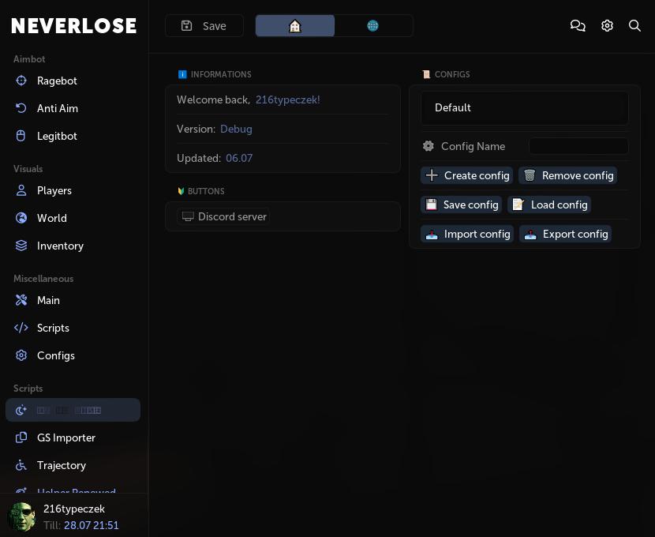Screen dimensions: 655x537
Task: Open the chat messages panel
Action: [578, 25]
